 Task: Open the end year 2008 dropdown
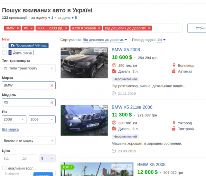click(42, 119)
